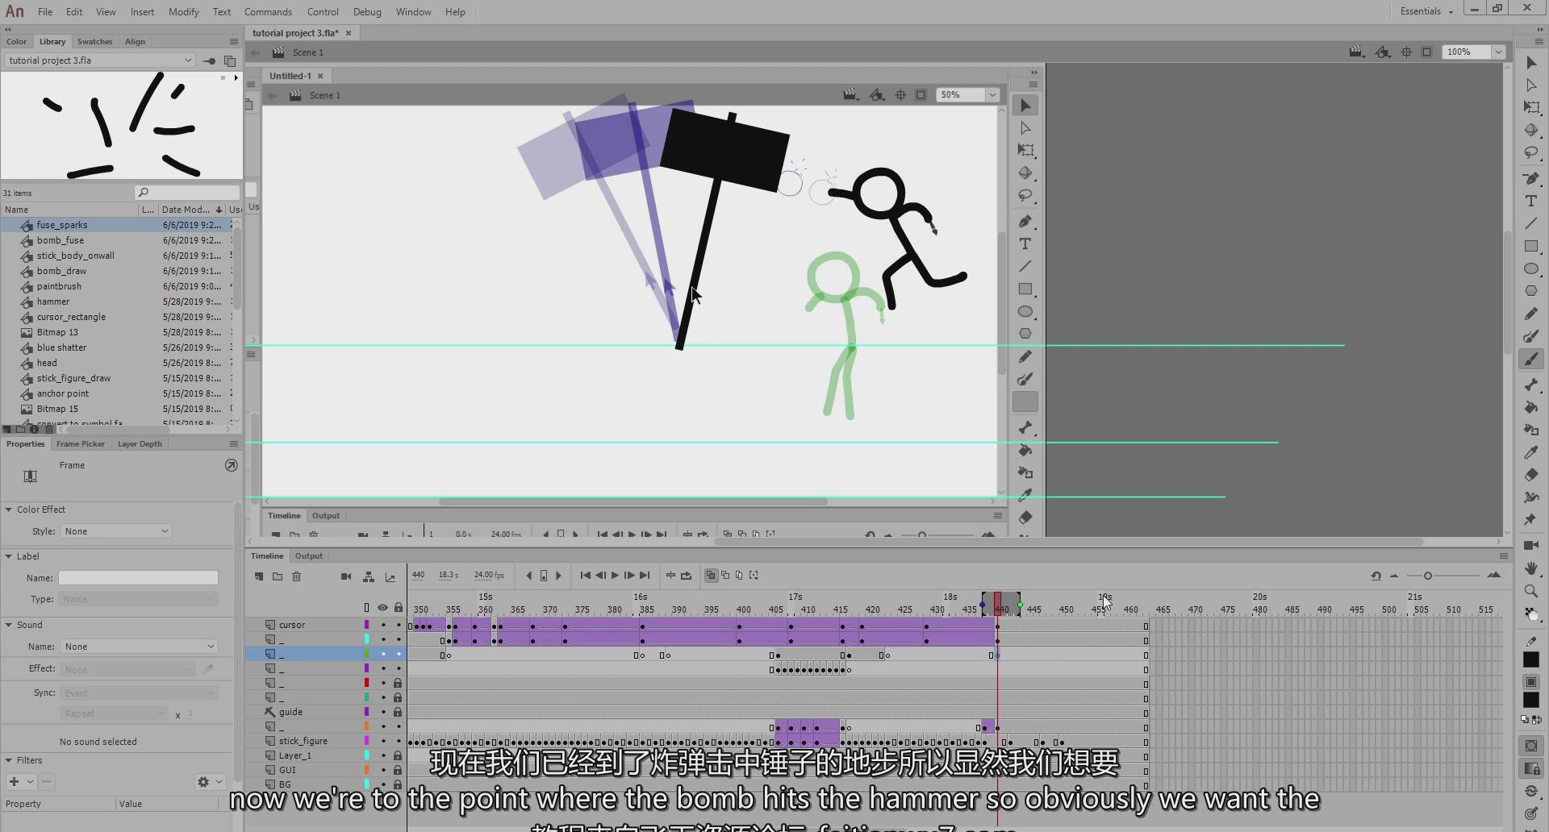The image size is (1549, 832).
Task: Open the Color Effect Style dropdown
Action: tap(116, 531)
